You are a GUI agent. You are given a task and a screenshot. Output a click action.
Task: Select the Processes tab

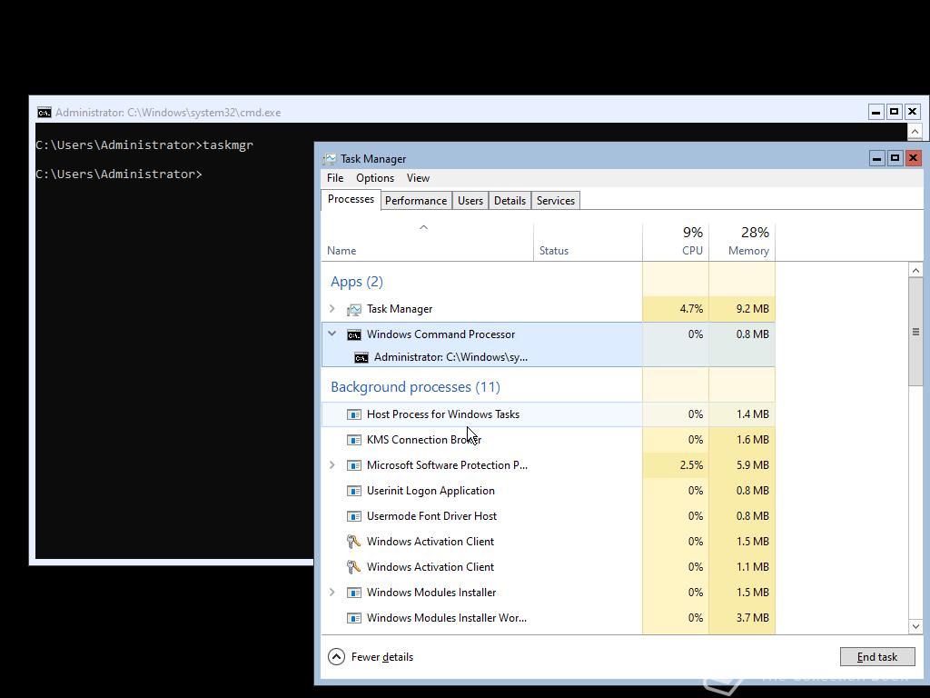click(351, 199)
